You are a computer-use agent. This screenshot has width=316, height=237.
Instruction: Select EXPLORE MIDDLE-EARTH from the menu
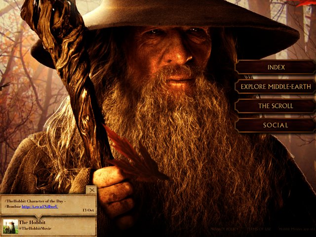[276, 87]
